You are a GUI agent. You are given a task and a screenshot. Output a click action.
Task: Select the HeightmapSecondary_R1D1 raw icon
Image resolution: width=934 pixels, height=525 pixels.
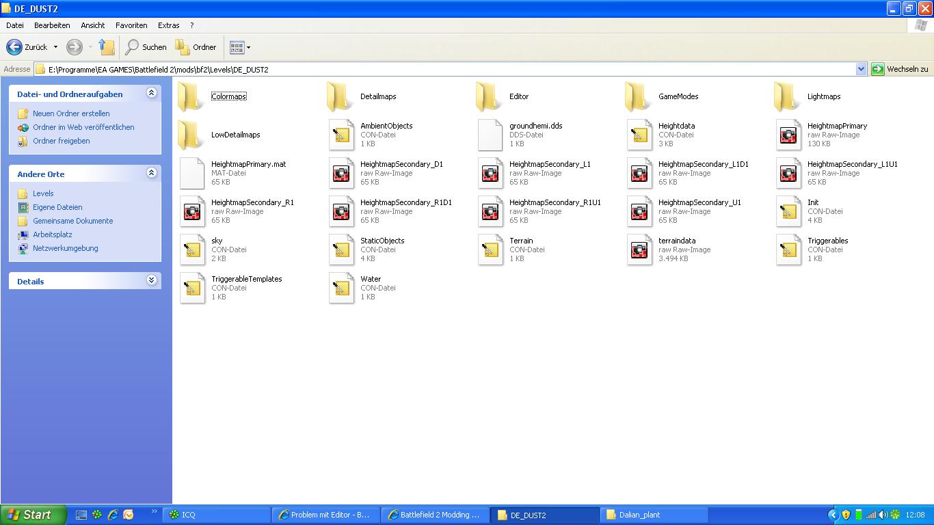(341, 211)
